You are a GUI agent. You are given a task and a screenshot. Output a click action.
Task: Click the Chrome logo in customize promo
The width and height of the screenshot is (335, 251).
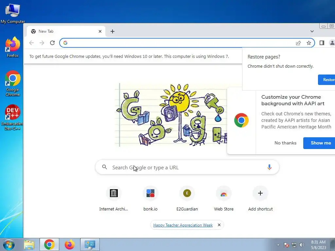241,120
